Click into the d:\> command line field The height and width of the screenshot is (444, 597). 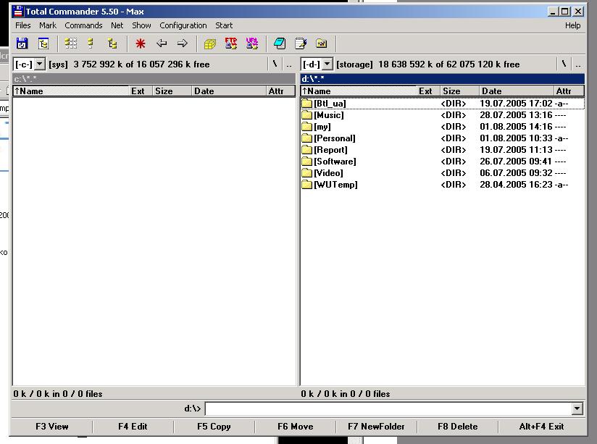[x=388, y=409]
